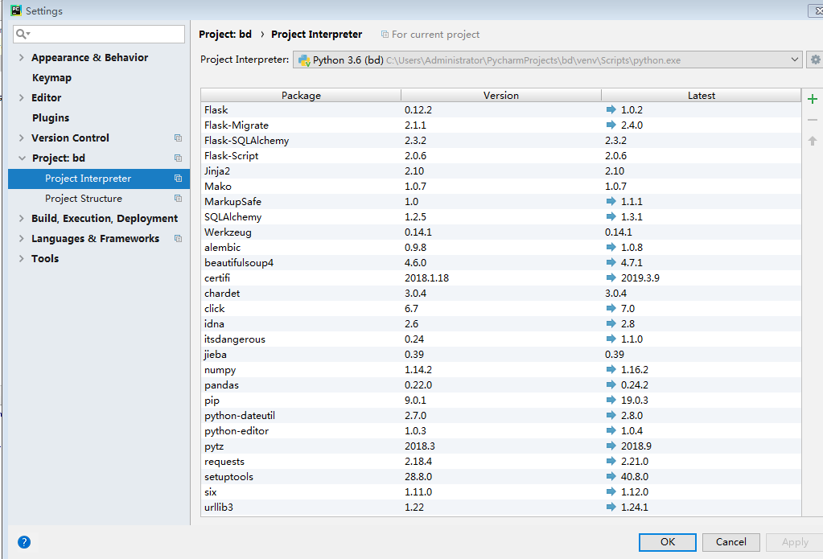Select the Mako package row
Viewport: 823px width, 559px height.
click(x=501, y=186)
